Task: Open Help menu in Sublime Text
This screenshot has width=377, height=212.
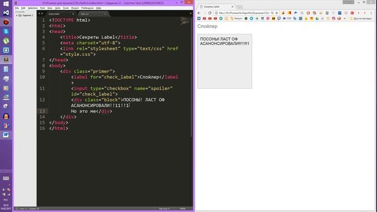Action: point(98,8)
